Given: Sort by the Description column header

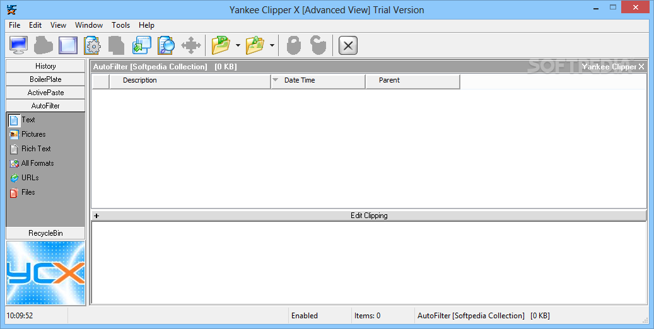Looking at the screenshot, I should pyautogui.click(x=190, y=81).
